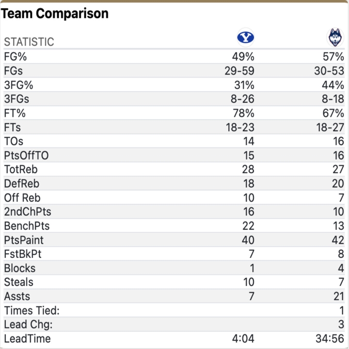Image resolution: width=349 pixels, height=349 pixels.
Task: Select the 2ndChPts row label
Action: click(x=28, y=212)
